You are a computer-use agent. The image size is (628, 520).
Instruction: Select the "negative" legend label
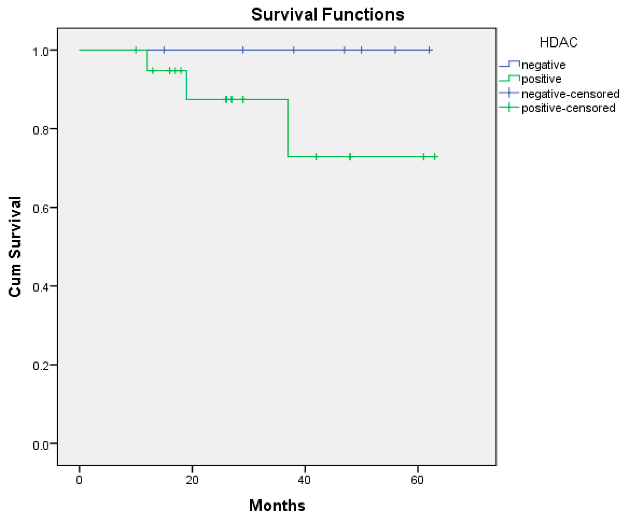(x=543, y=65)
